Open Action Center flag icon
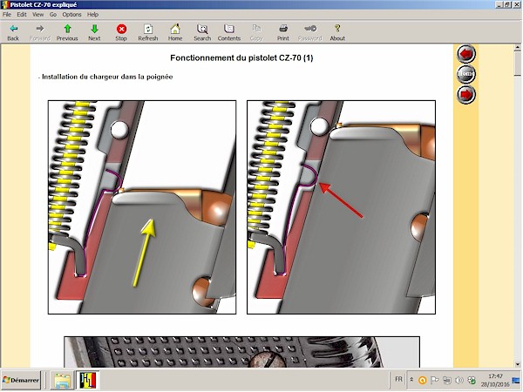The image size is (523, 392). coord(435,380)
